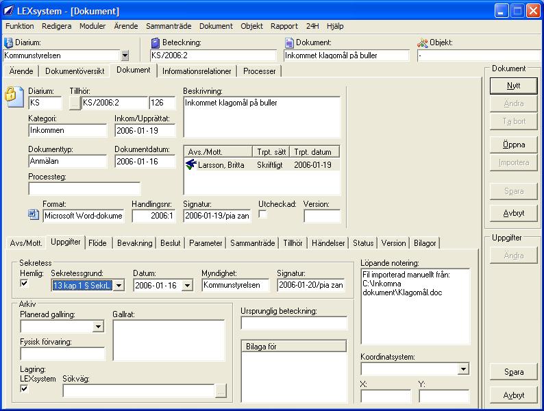Open the Hjälp menu
Viewport: 544px width, 411px height.
[x=335, y=26]
